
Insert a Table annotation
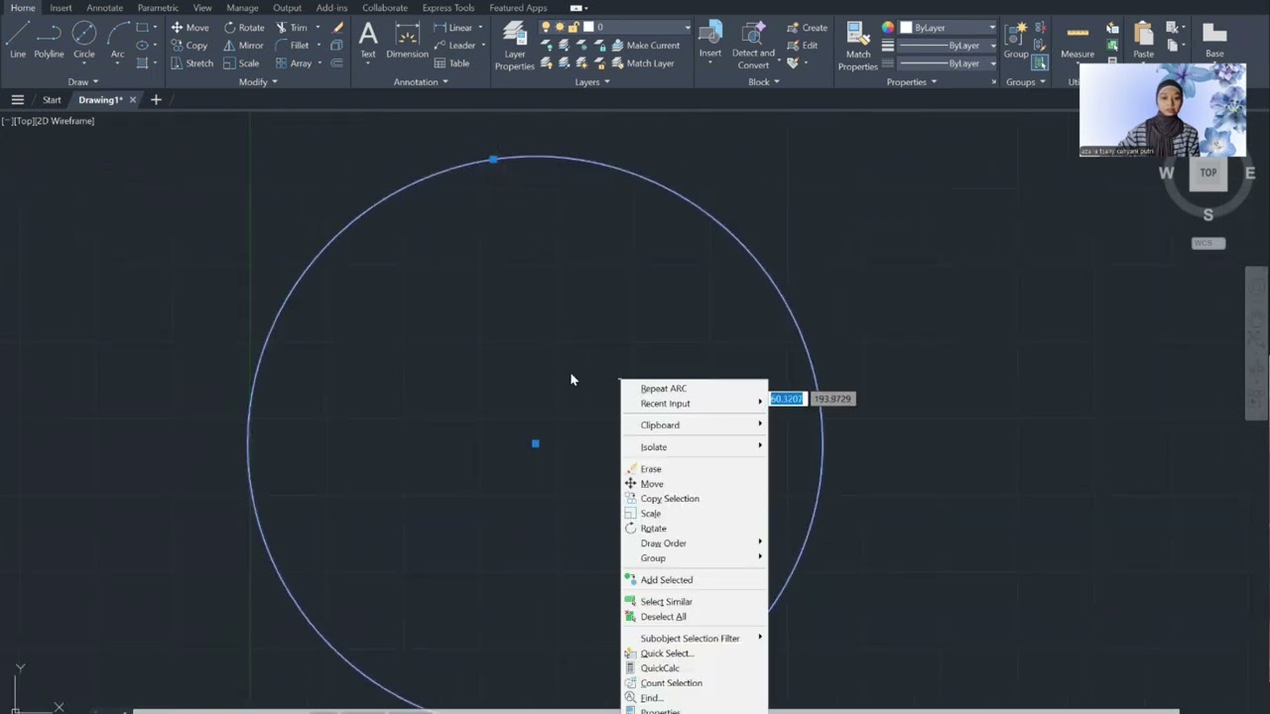click(451, 63)
